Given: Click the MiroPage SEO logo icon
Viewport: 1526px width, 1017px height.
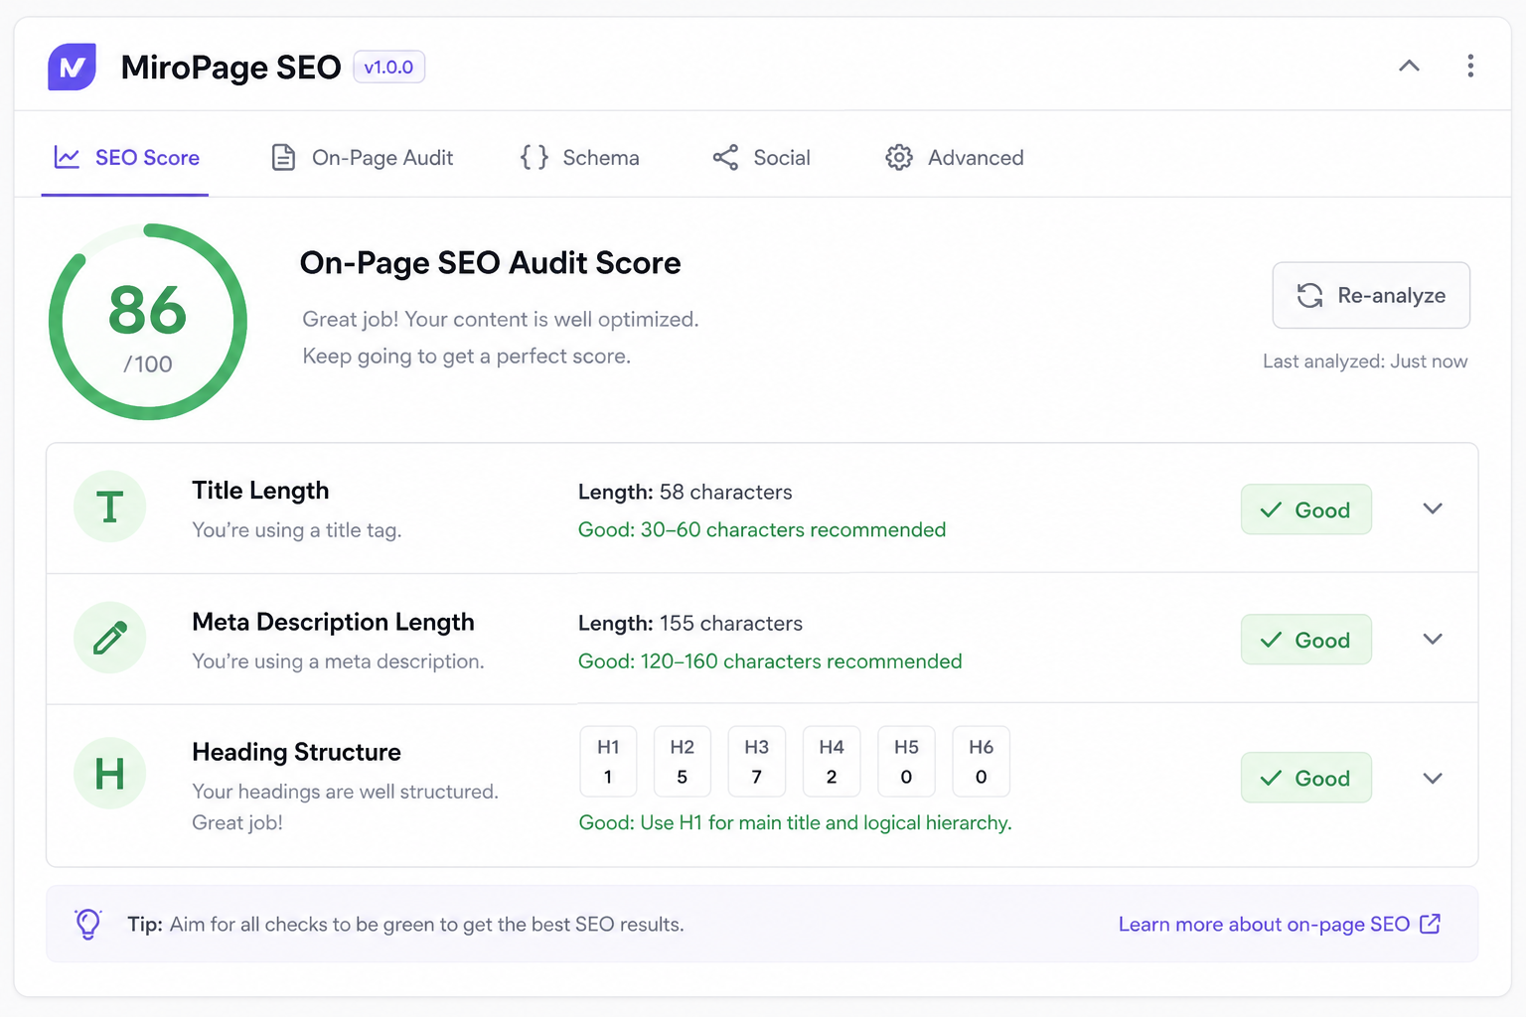Looking at the screenshot, I should [x=72, y=67].
